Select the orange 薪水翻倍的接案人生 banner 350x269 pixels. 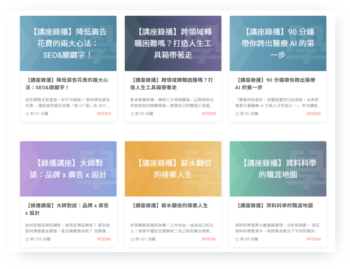click(x=173, y=169)
